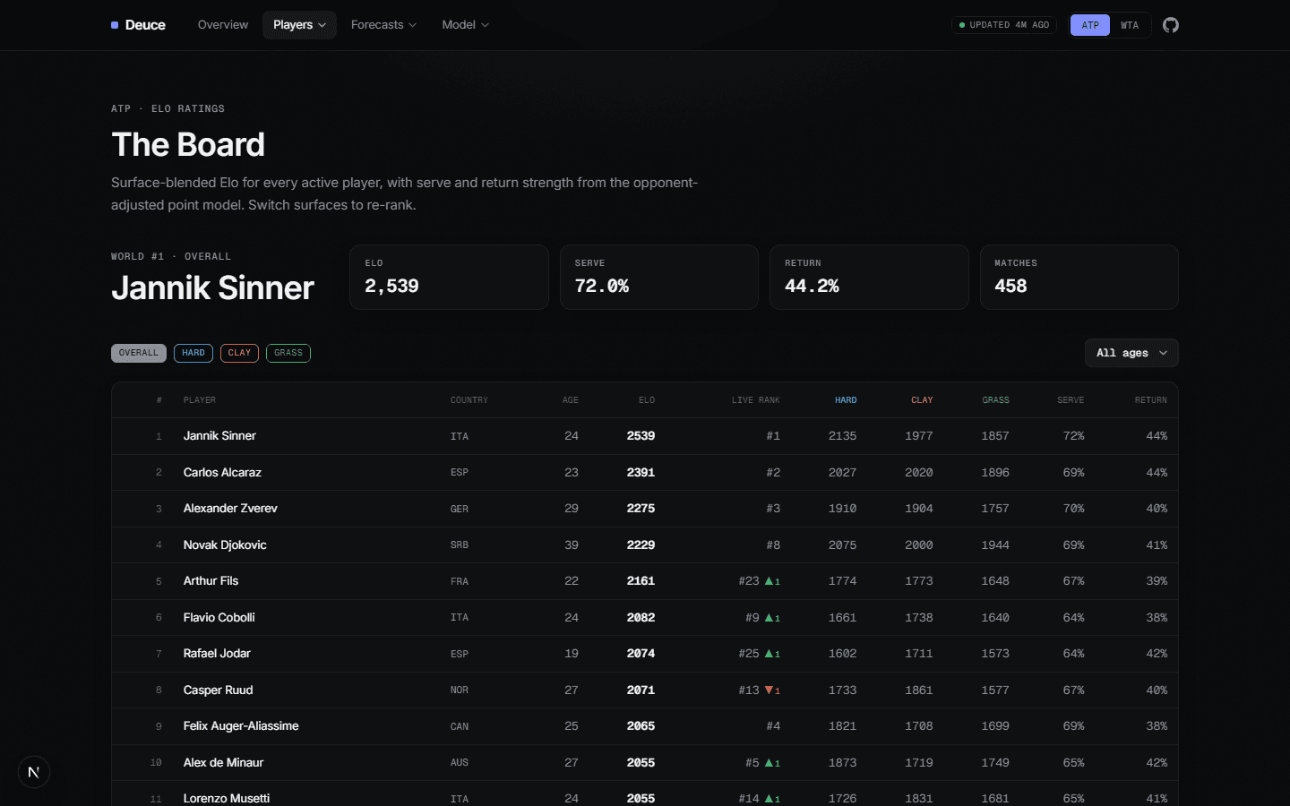Open the GitHub repository icon
Image resolution: width=1290 pixels, height=806 pixels.
[x=1171, y=25]
